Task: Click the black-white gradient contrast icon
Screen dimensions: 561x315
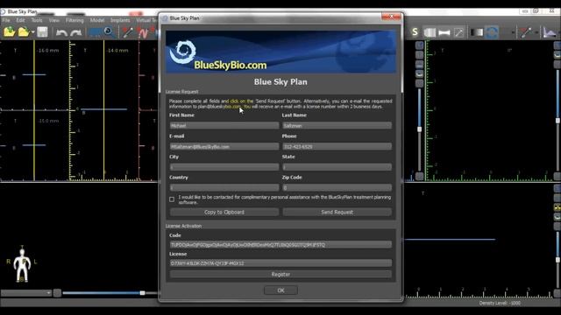Action: coord(477,32)
